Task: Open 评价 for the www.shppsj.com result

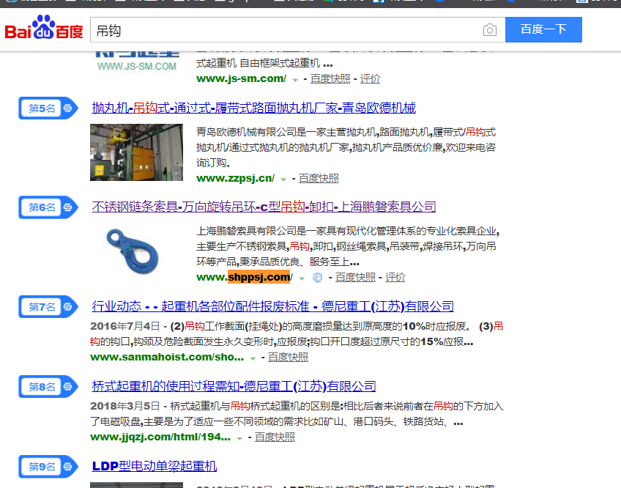Action: pyautogui.click(x=395, y=278)
